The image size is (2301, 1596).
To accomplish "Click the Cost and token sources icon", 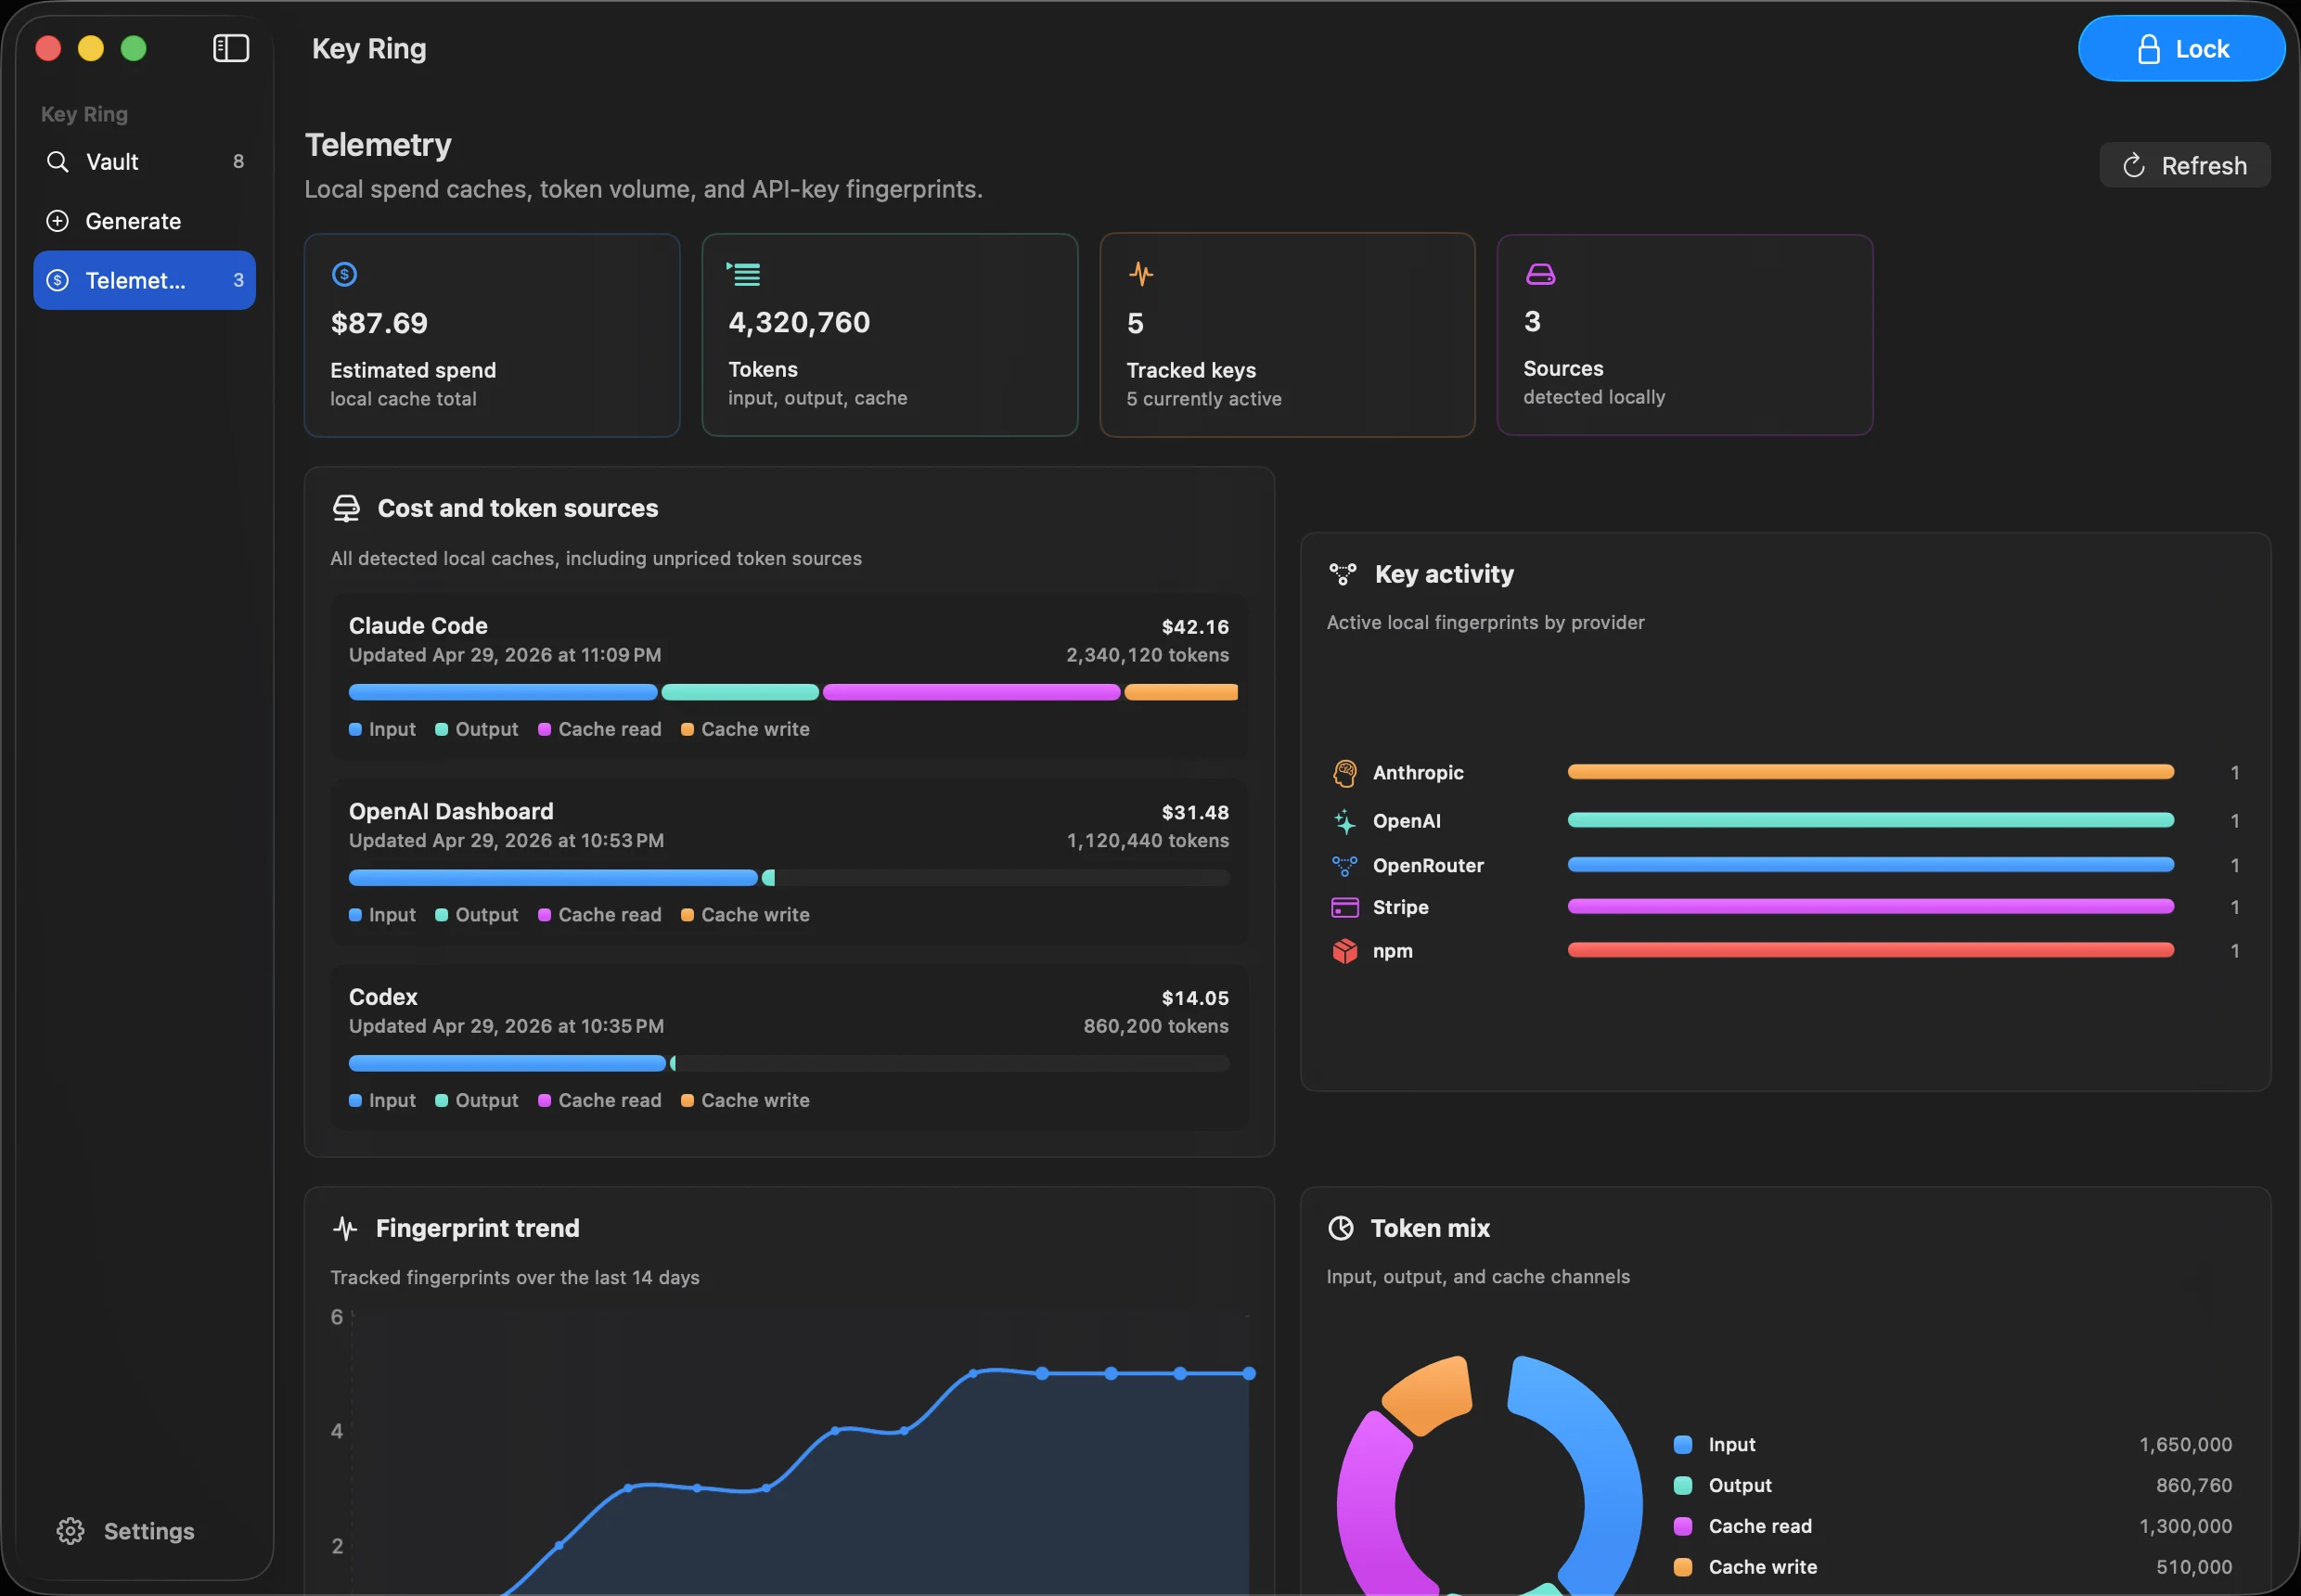I will point(346,508).
